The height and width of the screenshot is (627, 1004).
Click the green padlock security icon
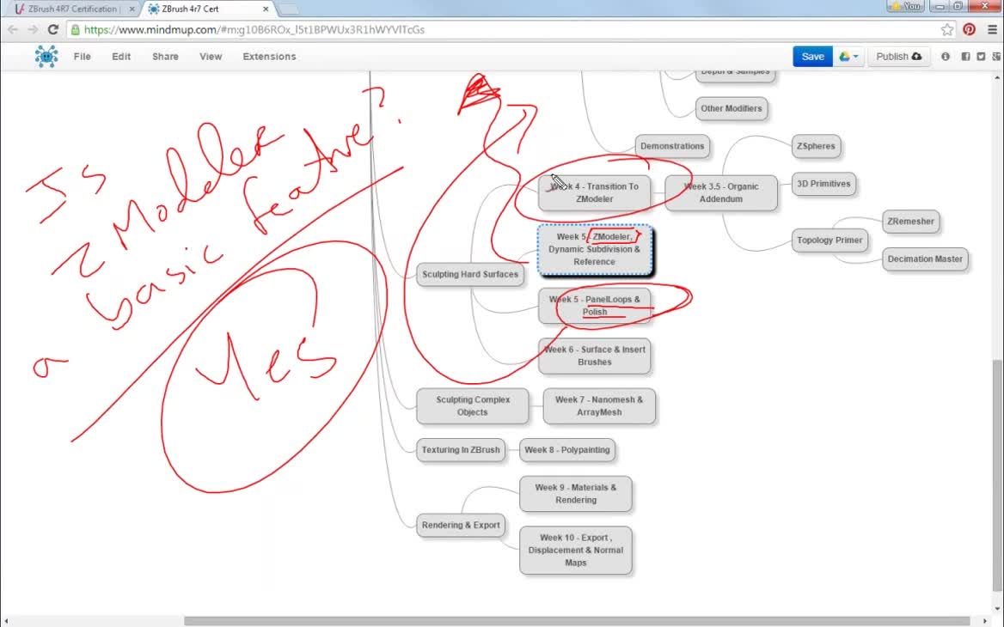[76, 29]
